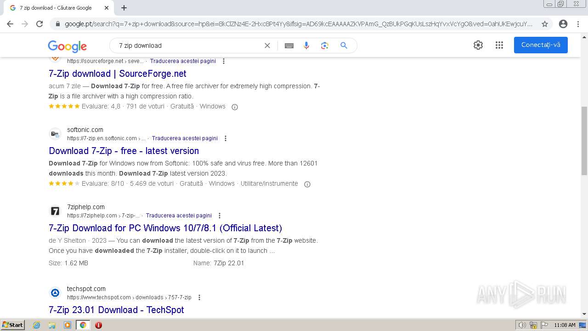Open the Google apps grid
Image resolution: width=588 pixels, height=331 pixels.
(x=499, y=45)
